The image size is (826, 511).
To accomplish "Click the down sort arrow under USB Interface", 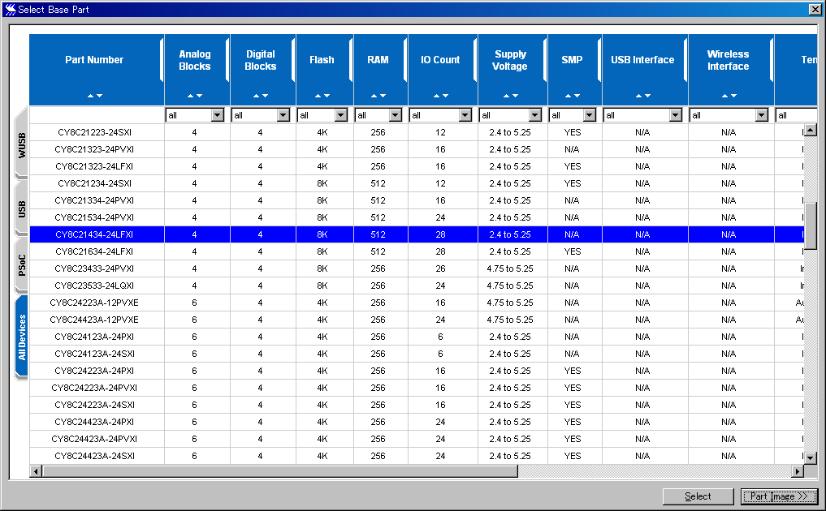I will click(x=647, y=96).
